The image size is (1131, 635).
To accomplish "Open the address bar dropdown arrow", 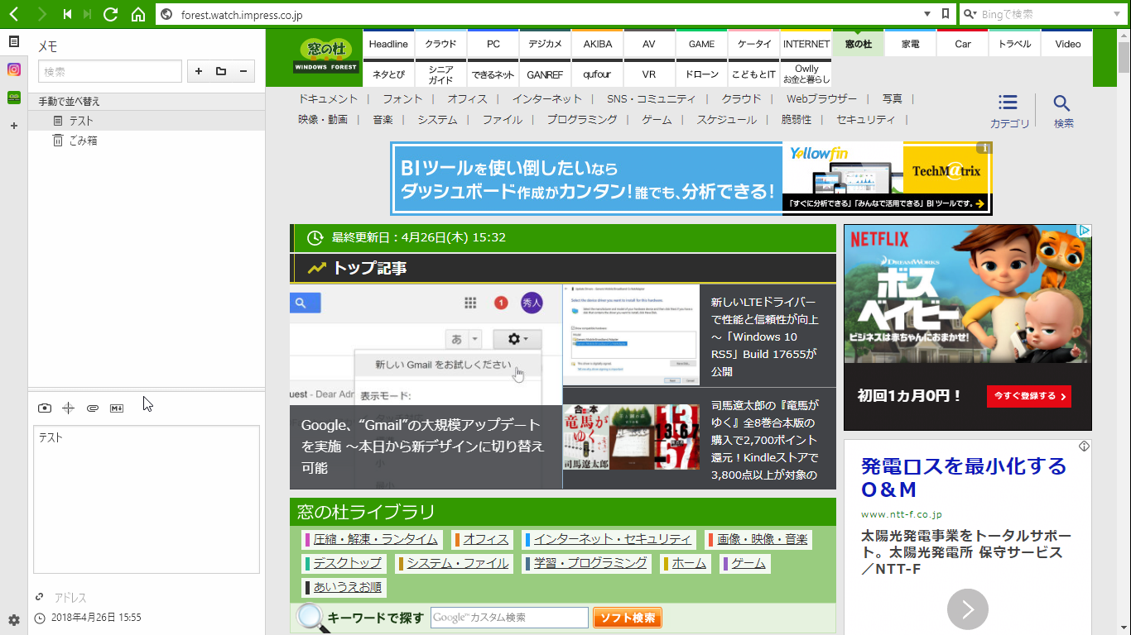I will (926, 14).
